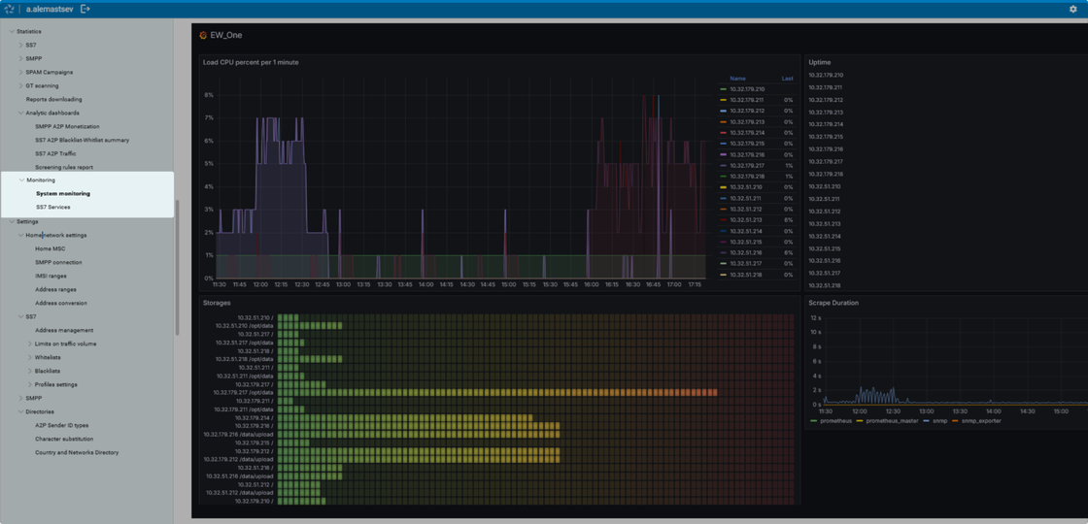1088x524 pixels.
Task: Click the Grafana icon next to EW_One
Action: 203,35
